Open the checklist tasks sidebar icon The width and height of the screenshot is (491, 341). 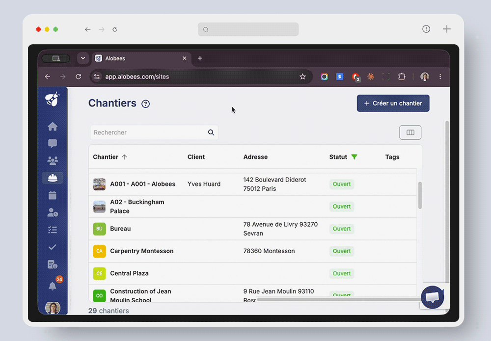[53, 230]
